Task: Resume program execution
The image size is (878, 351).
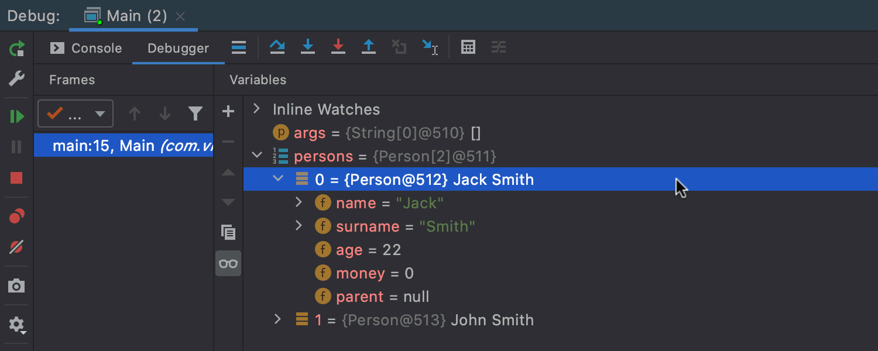Action: point(17,116)
